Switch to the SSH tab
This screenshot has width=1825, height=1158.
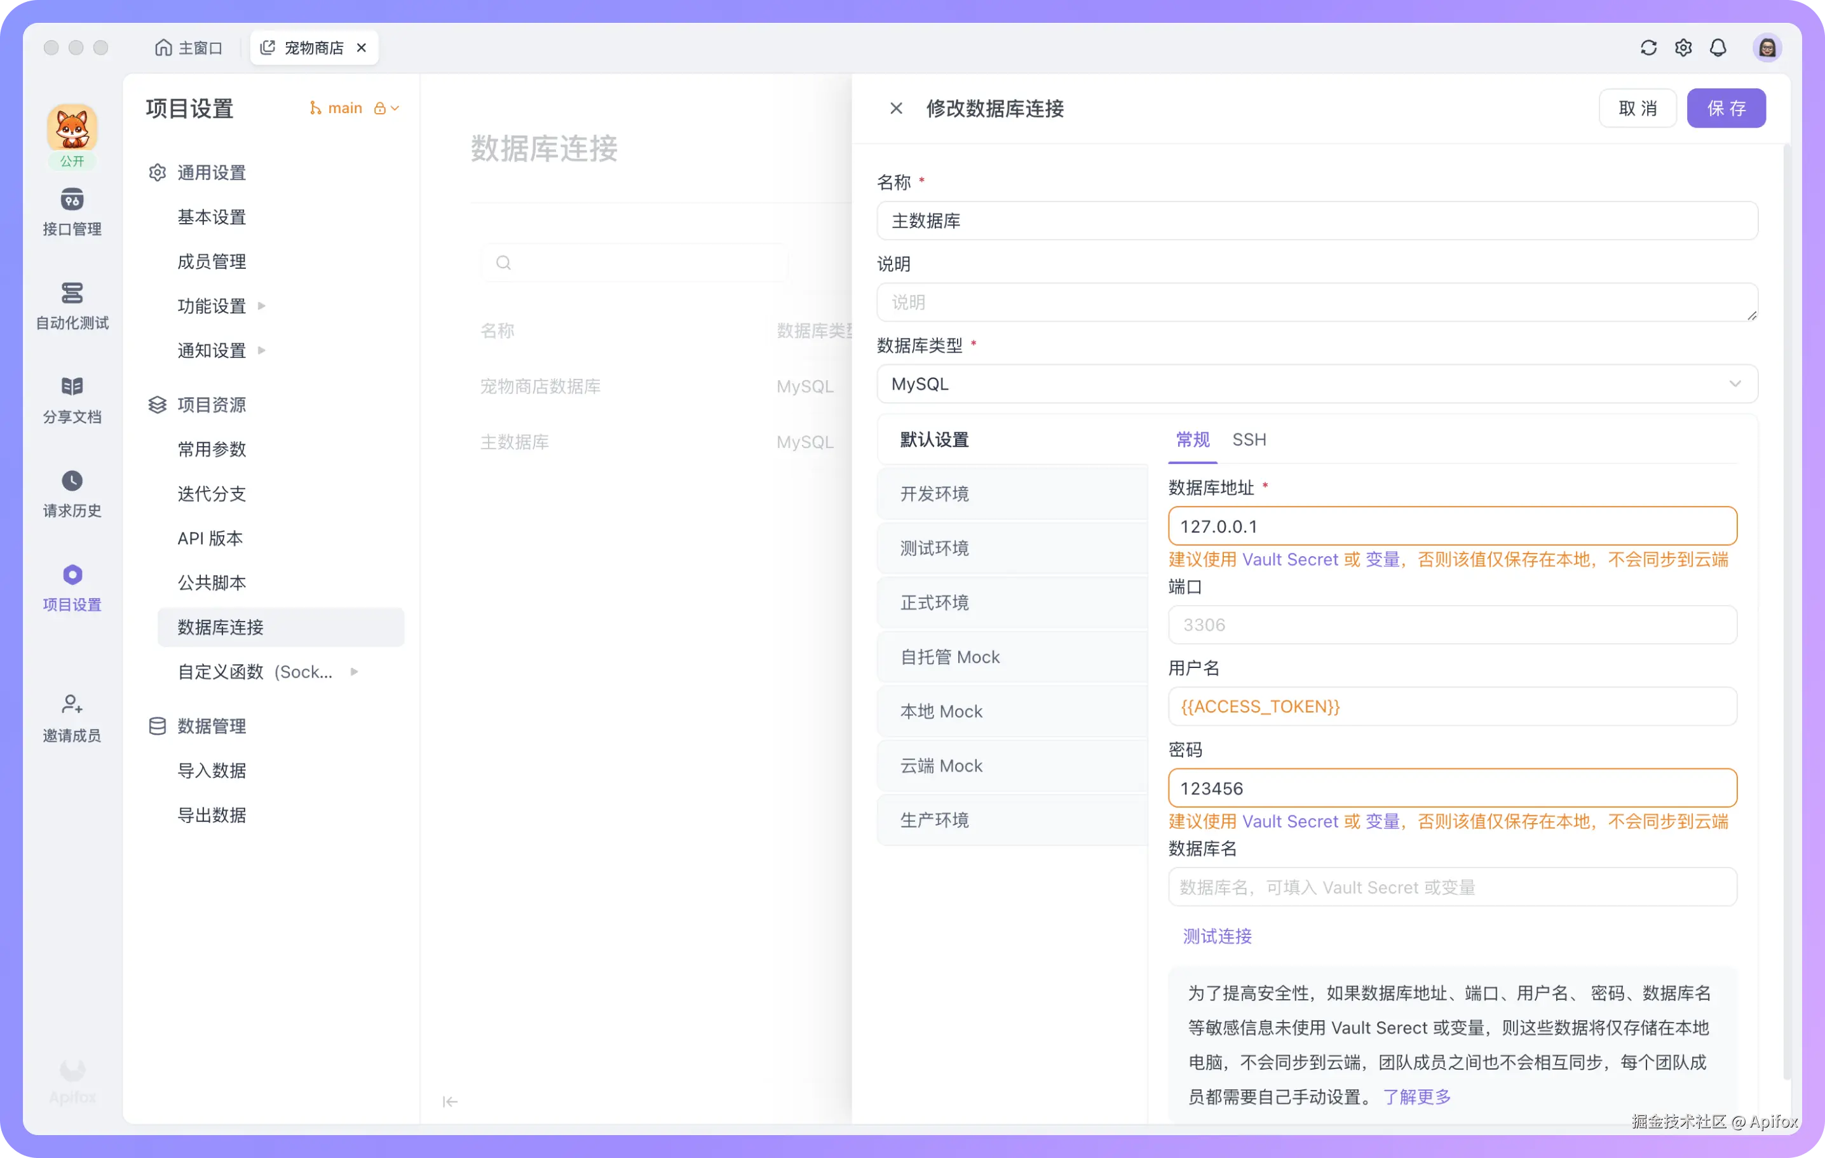tap(1248, 440)
